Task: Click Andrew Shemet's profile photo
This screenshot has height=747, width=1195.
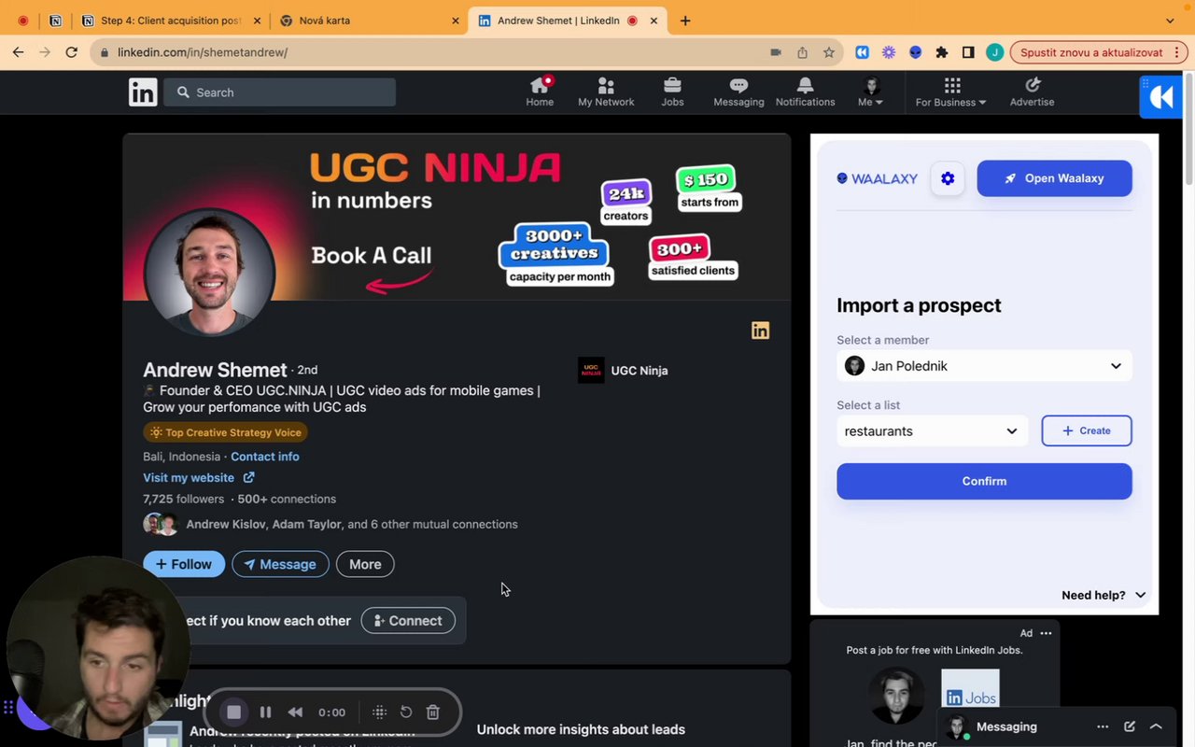Action: 209,273
